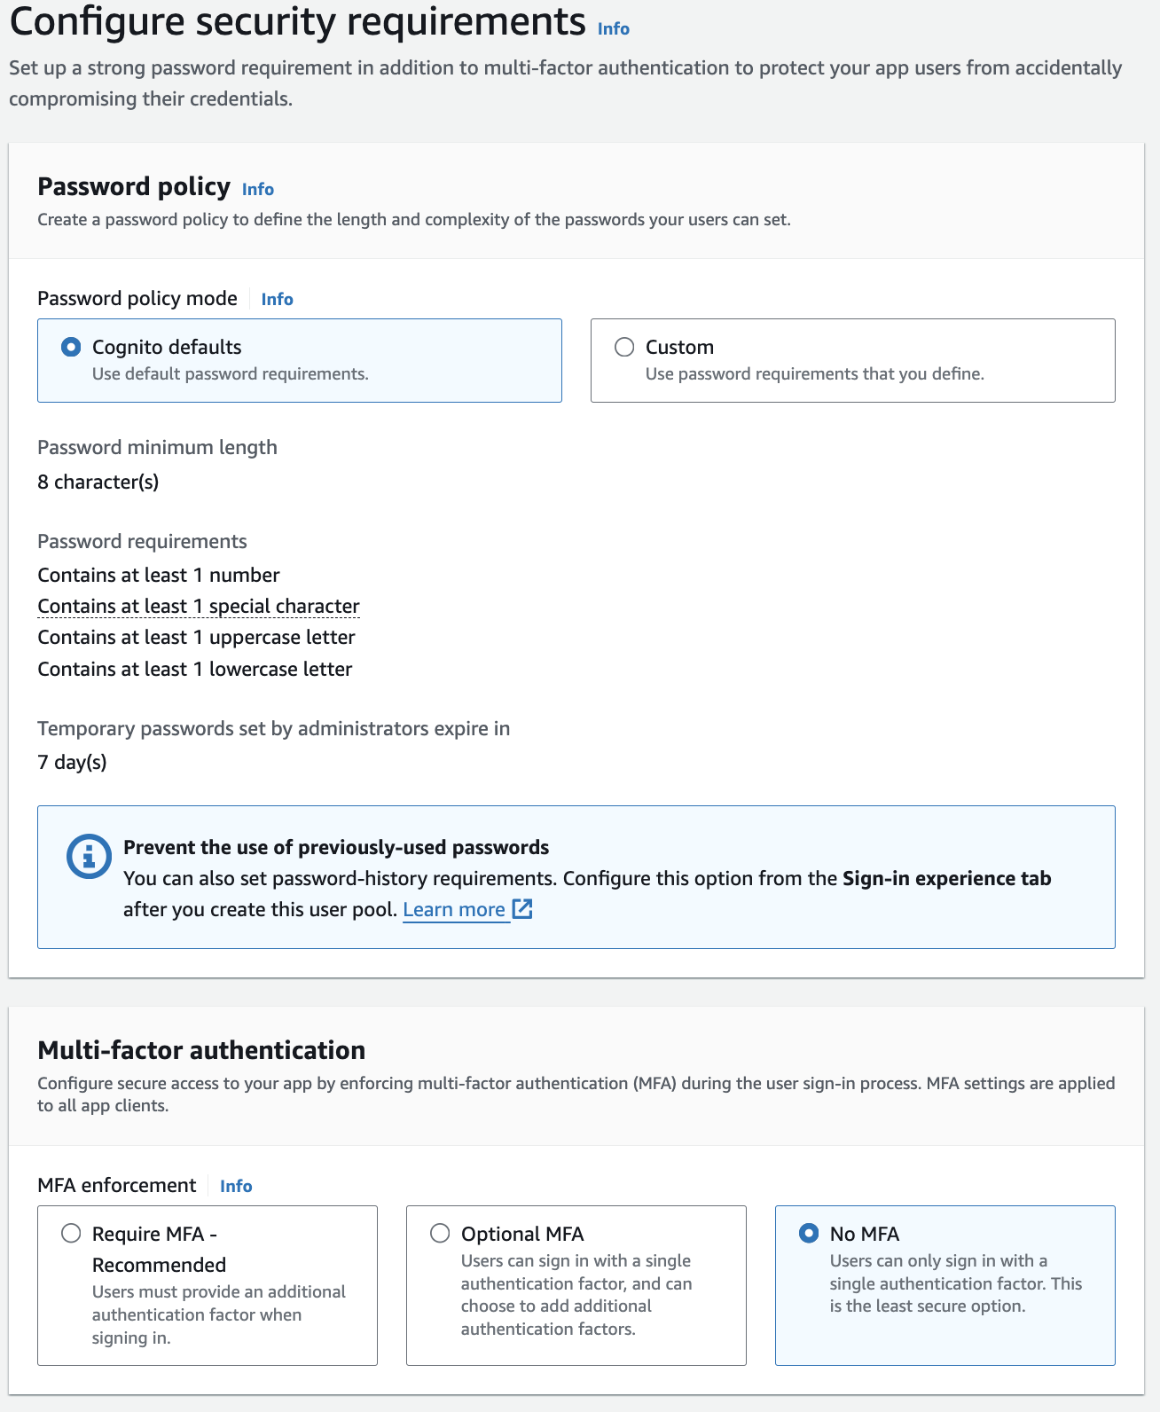Screen dimensions: 1160x1412
Task: Click the Custom option card
Action: pos(851,360)
